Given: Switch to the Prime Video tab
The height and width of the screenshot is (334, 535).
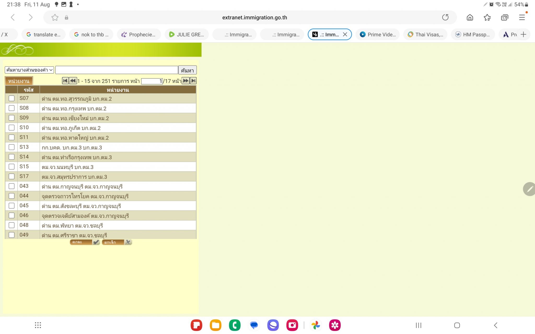Looking at the screenshot, I should tap(378, 34).
